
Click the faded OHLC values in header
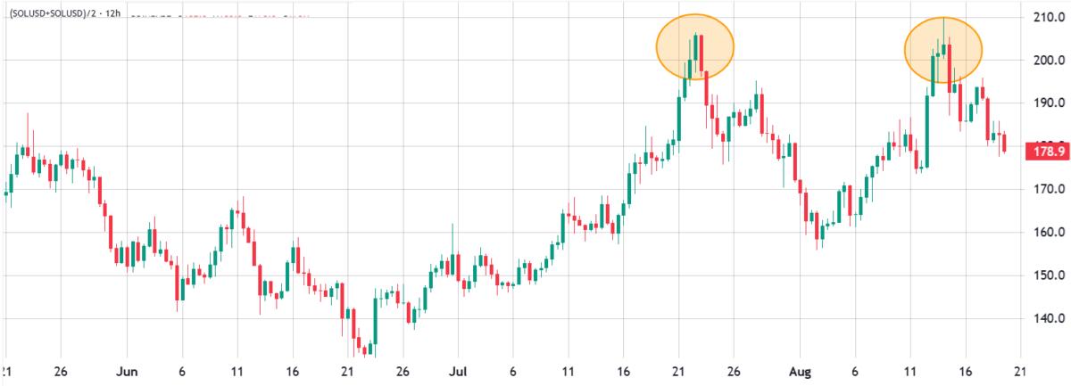[220, 16]
